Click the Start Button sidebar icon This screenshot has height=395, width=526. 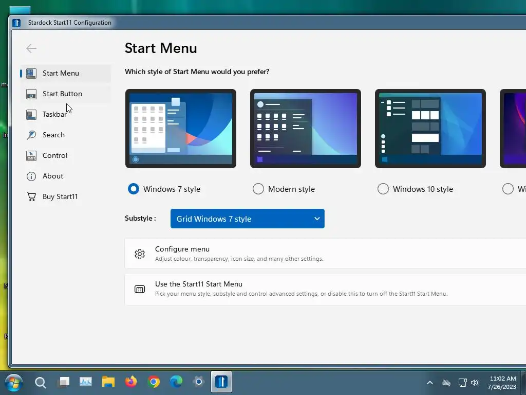31,94
